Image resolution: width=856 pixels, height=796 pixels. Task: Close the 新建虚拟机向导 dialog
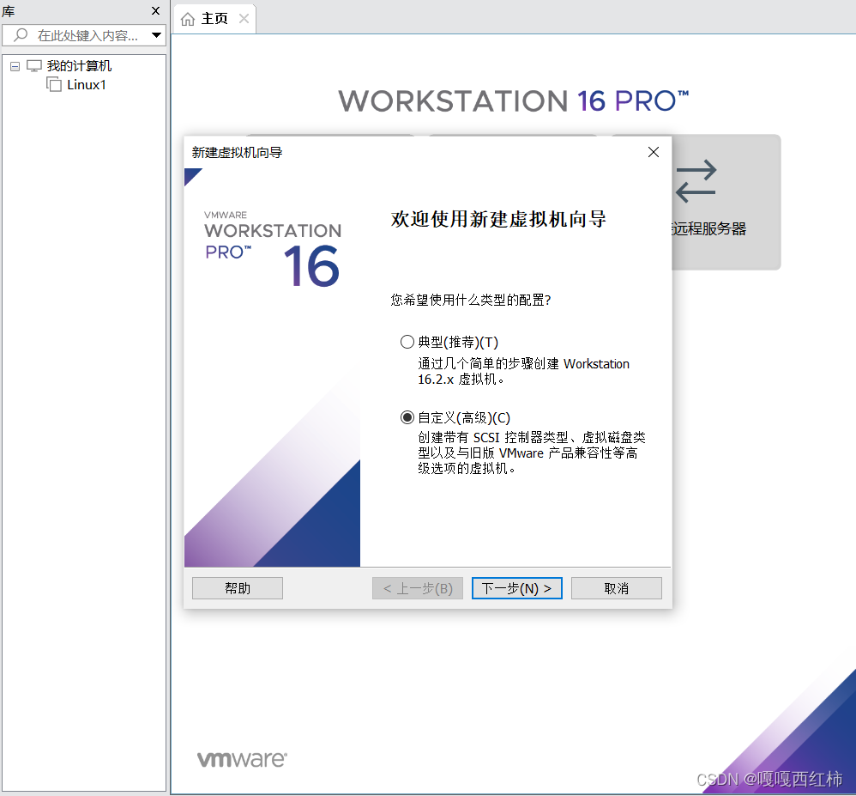click(654, 153)
